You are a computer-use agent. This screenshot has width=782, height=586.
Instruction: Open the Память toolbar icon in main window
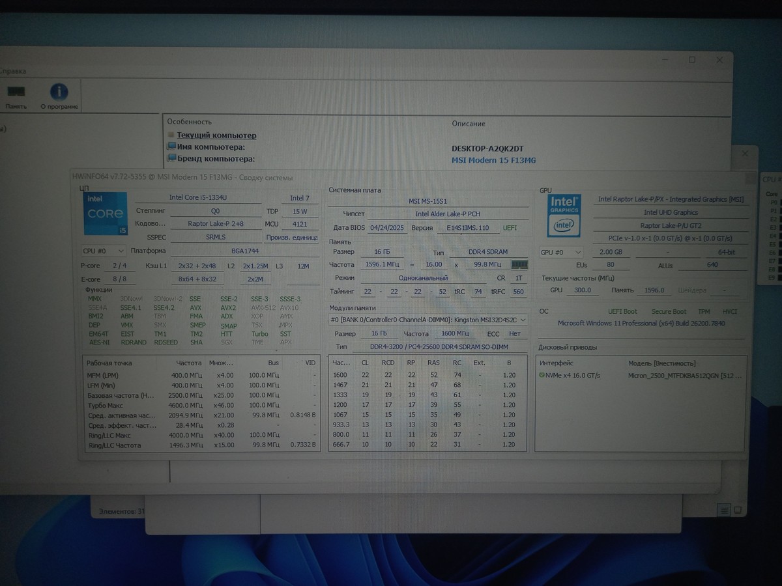coord(16,98)
